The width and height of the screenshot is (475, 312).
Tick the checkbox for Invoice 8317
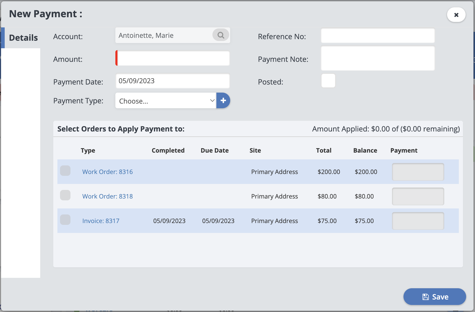65,220
